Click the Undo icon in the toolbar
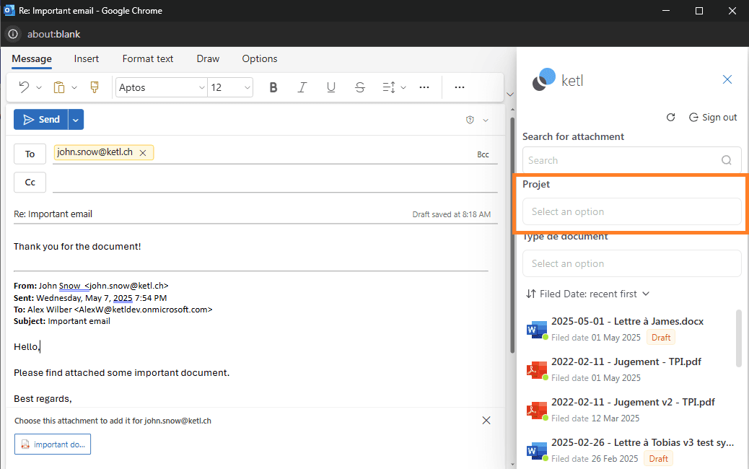 tap(24, 87)
